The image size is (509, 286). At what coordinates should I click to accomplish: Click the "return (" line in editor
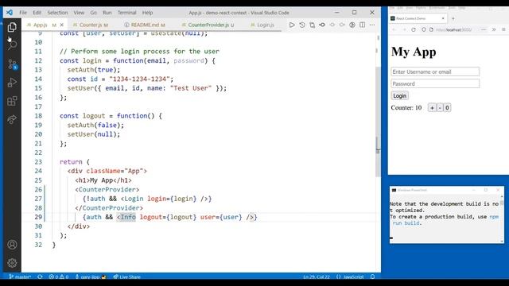pyautogui.click(x=74, y=162)
